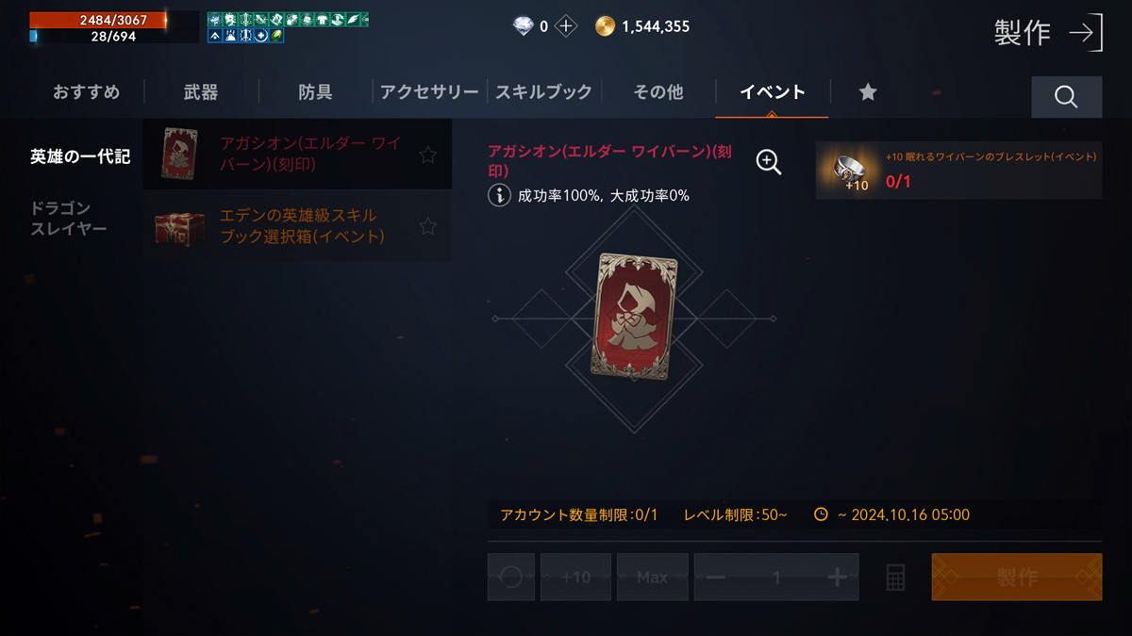
Task: Switch to the アクセサリー tab
Action: click(x=429, y=92)
